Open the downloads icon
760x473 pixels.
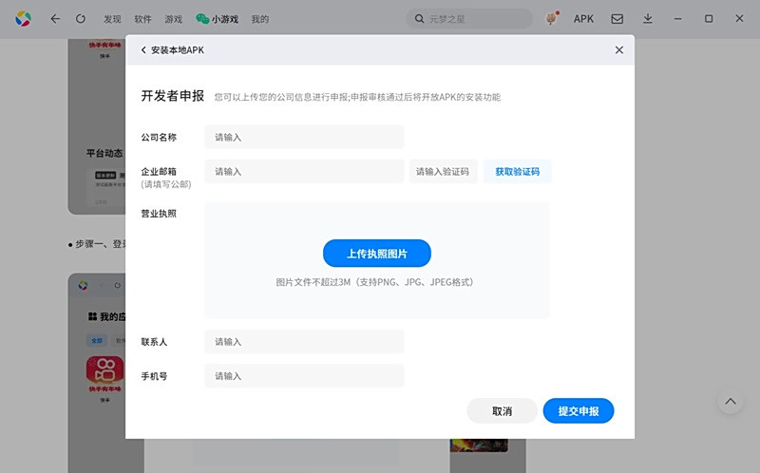tap(648, 19)
